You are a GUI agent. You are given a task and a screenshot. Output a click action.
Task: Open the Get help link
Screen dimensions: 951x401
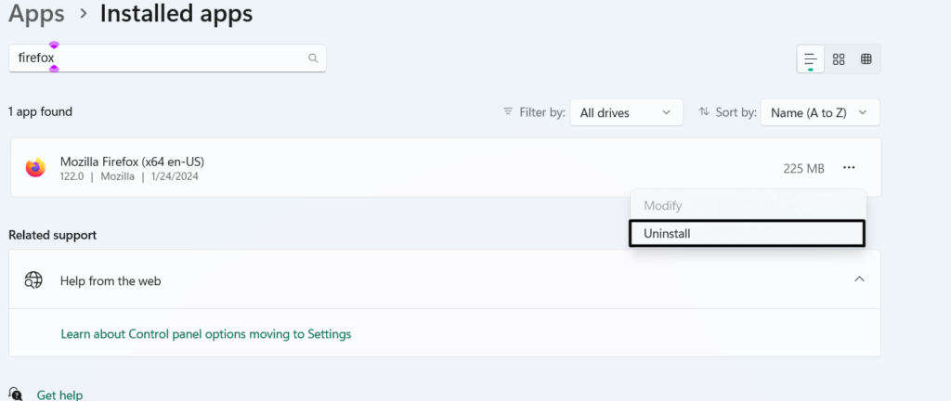pos(59,395)
